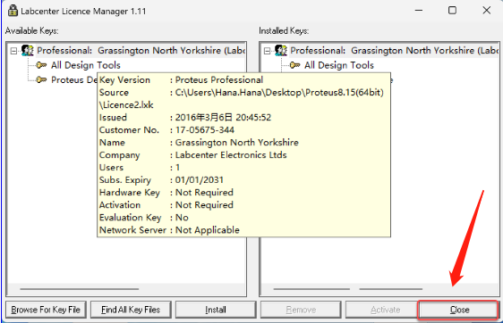Click the Installed Keys left scrollbar segment

coord(311,289)
